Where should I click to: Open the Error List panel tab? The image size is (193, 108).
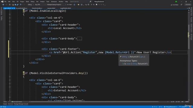pyautogui.click(x=10, y=104)
